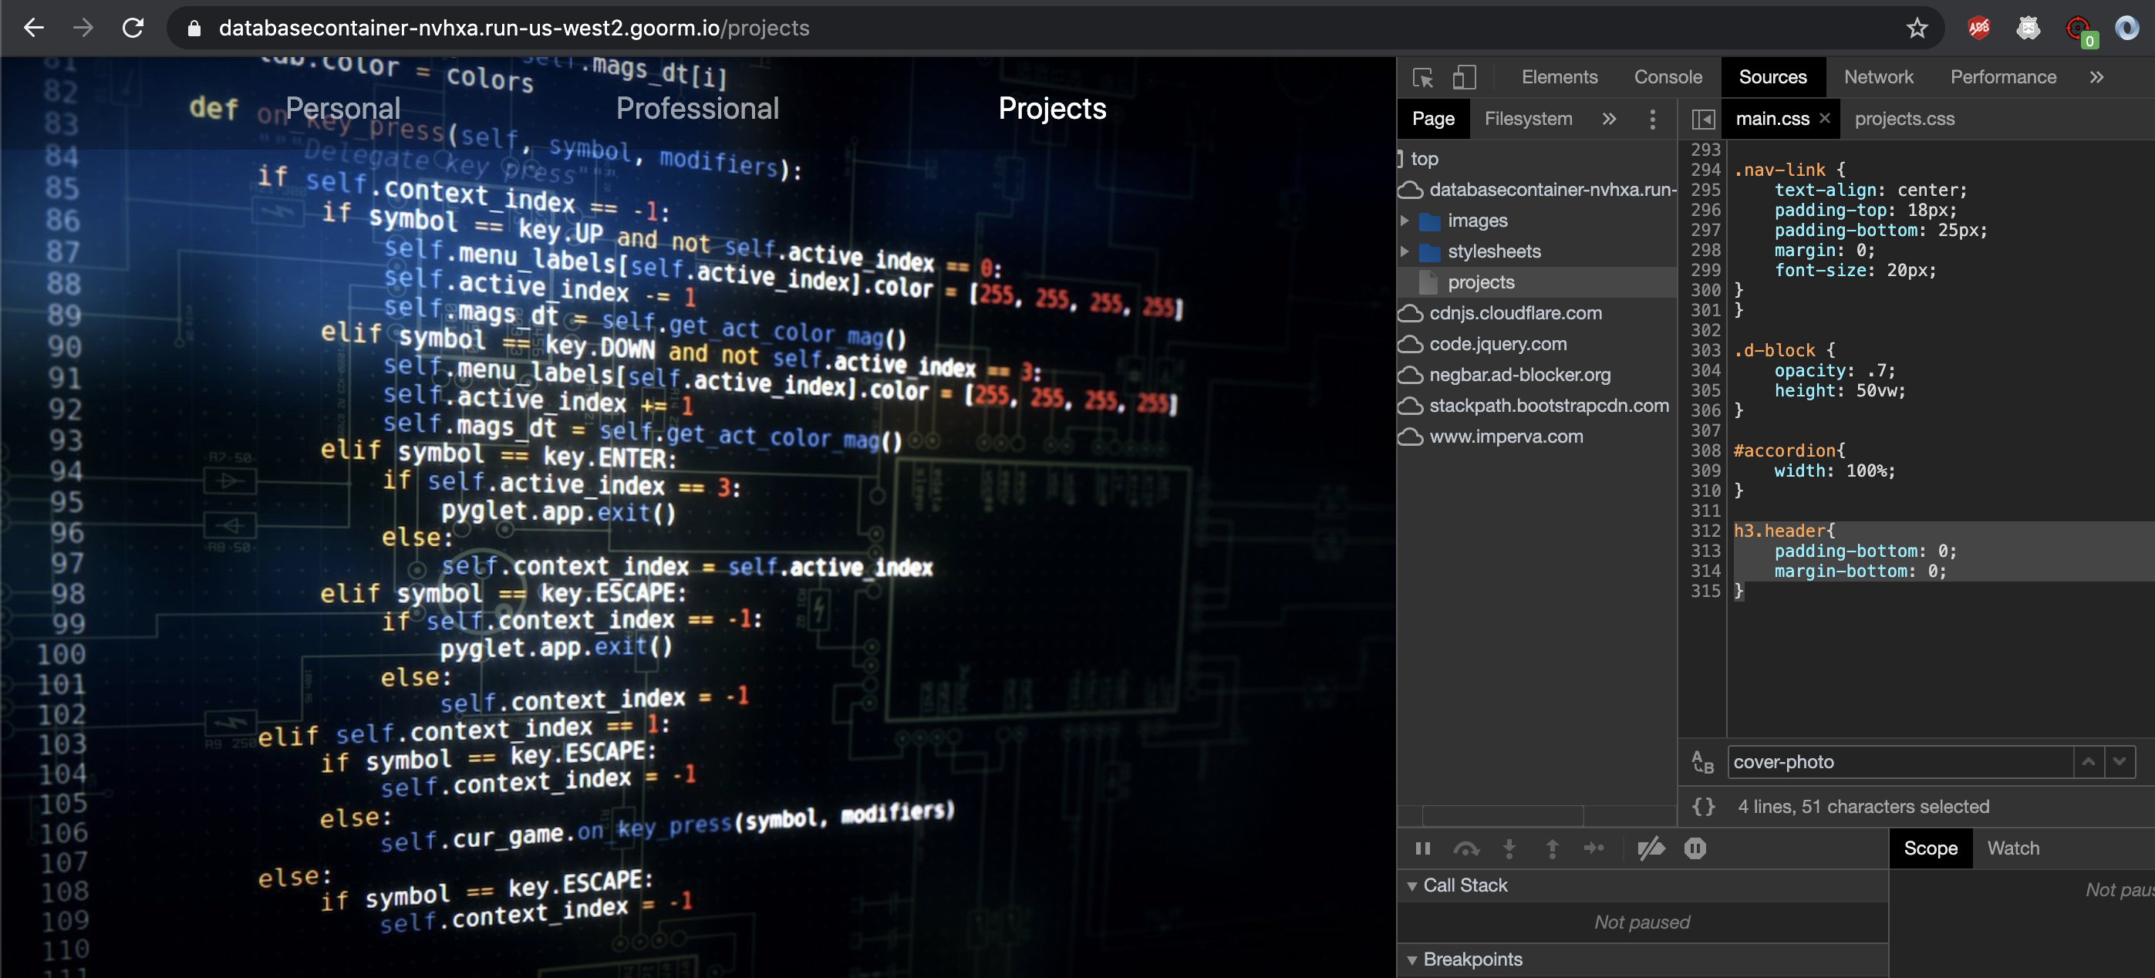Switch to the Scope pane
The image size is (2155, 978).
click(1930, 849)
